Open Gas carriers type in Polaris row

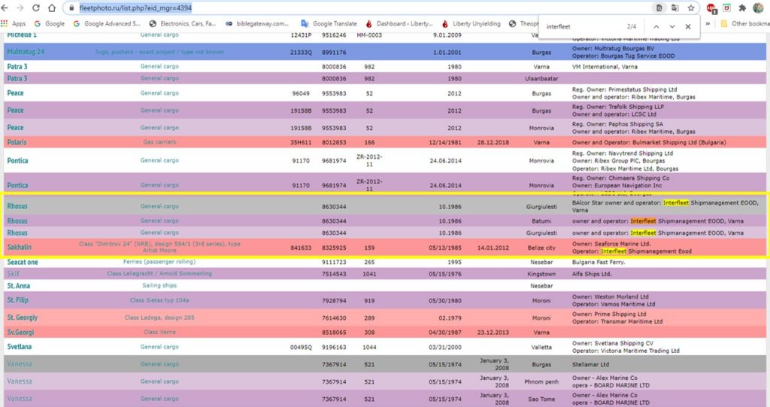159,142
